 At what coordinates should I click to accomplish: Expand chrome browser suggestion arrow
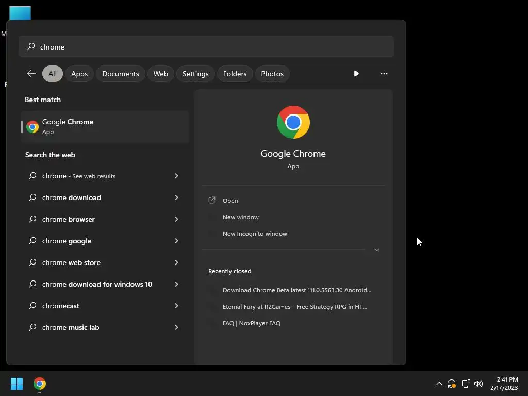176,219
